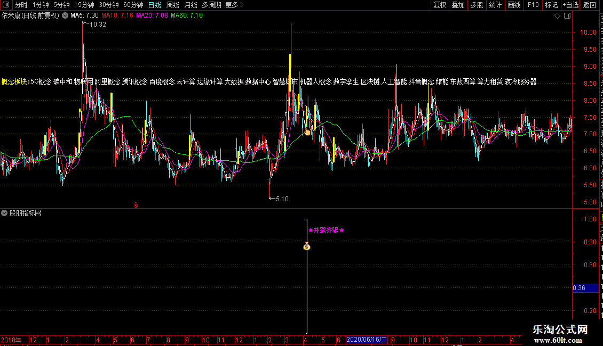Viewport: 603px width, 346px height.
Task: Click the 碳中和 concept sector
Action: pyautogui.click(x=62, y=81)
